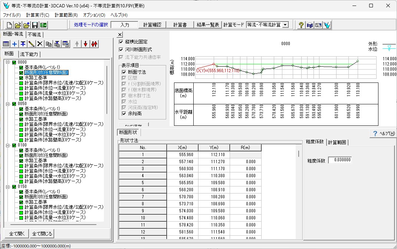Toggle the 余裕高 display checkbox
Image resolution: width=397 pixels, height=249 pixels.
tap(124, 114)
